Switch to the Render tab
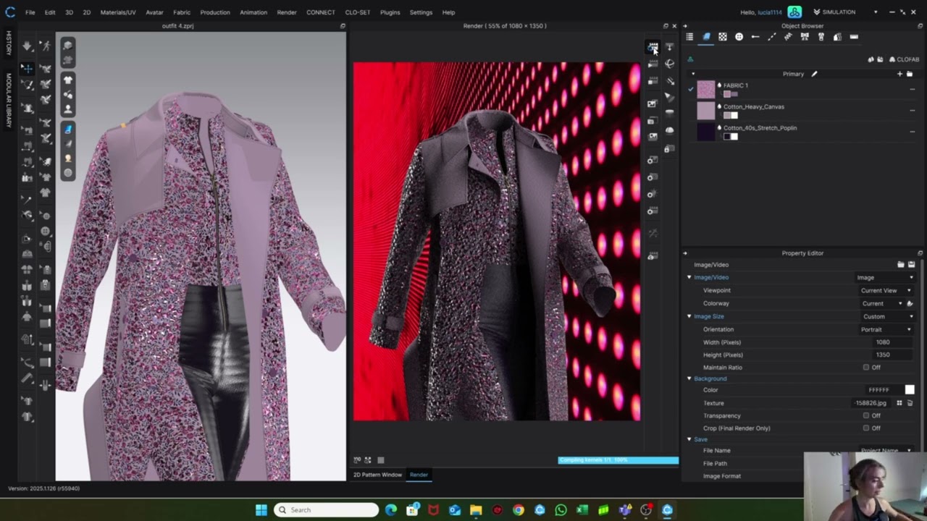Screen dimensions: 927x521 pyautogui.click(x=419, y=475)
